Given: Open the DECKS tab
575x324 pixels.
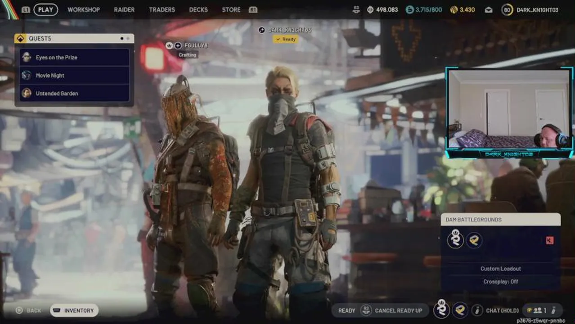Looking at the screenshot, I should (x=198, y=9).
